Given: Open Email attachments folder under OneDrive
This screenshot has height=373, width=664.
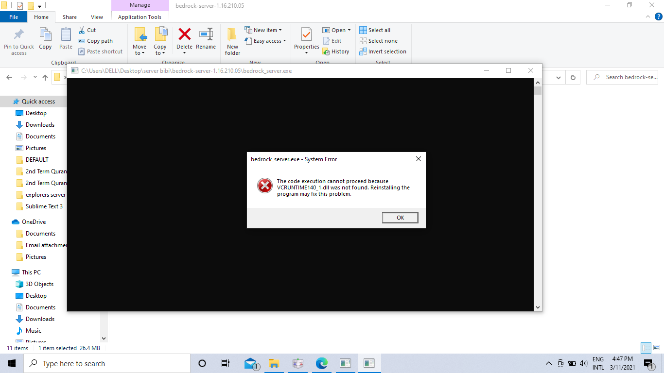Looking at the screenshot, I should [46, 245].
